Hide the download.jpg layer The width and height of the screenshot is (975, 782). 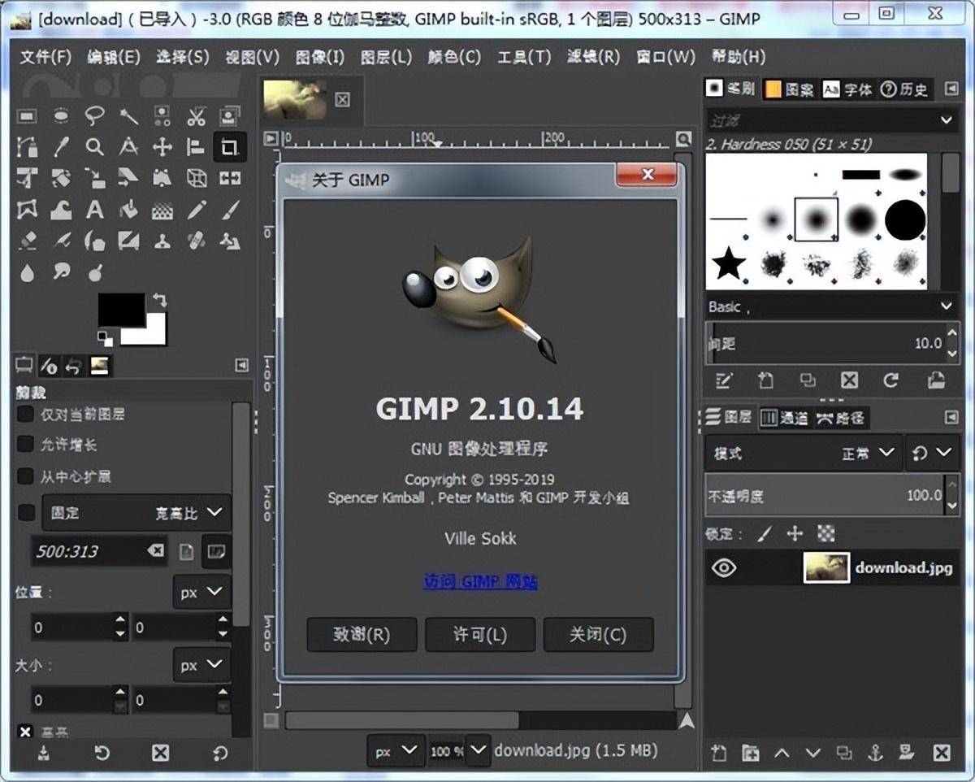click(x=723, y=567)
